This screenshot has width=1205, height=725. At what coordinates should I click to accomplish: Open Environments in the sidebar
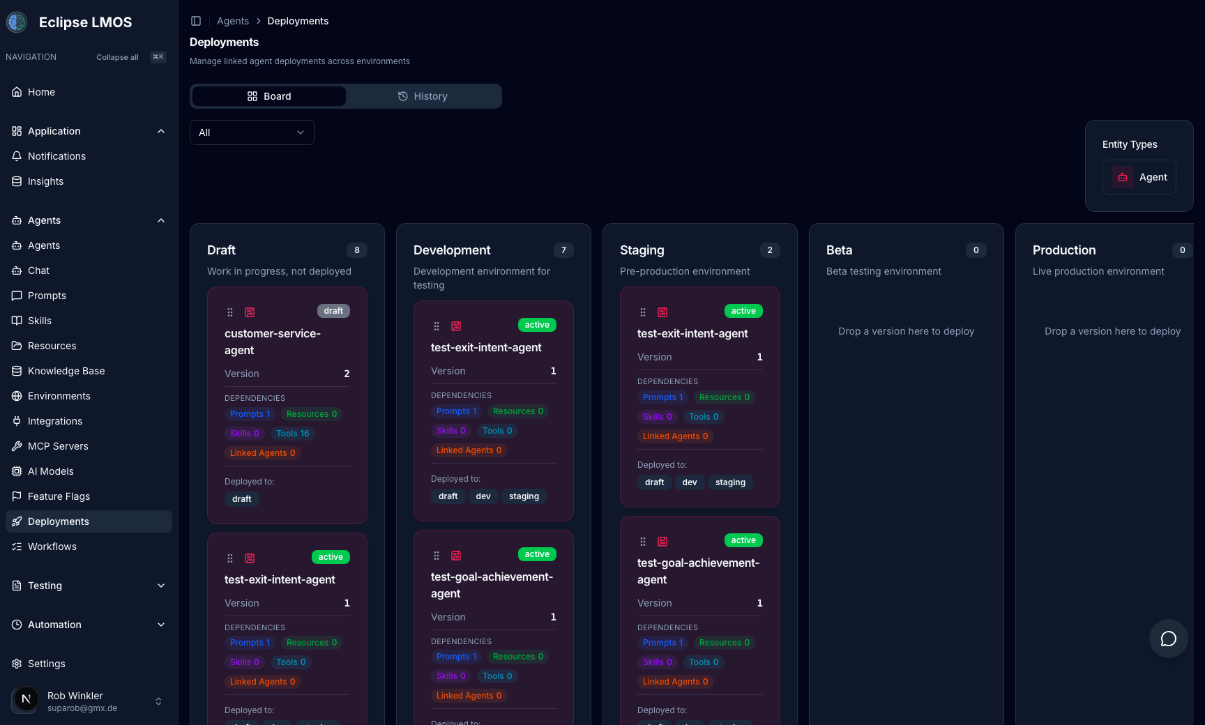tap(89, 396)
